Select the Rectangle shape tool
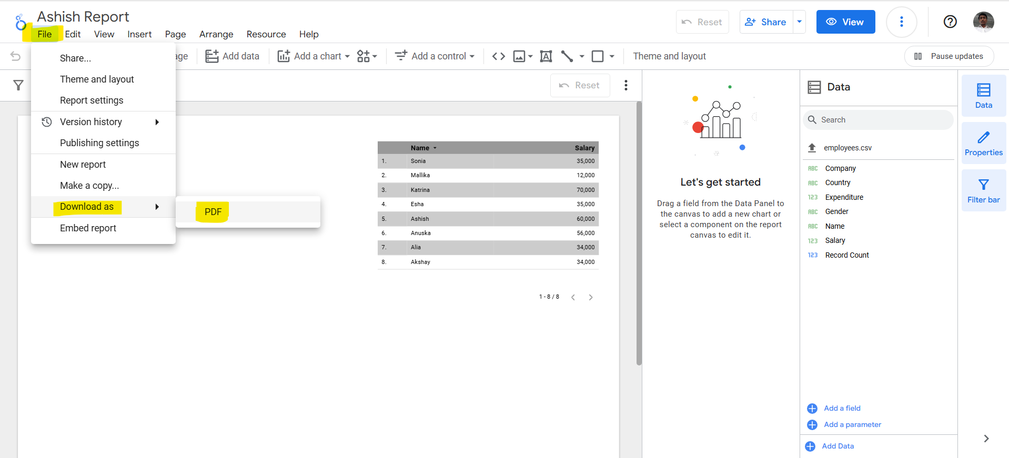 click(x=598, y=56)
